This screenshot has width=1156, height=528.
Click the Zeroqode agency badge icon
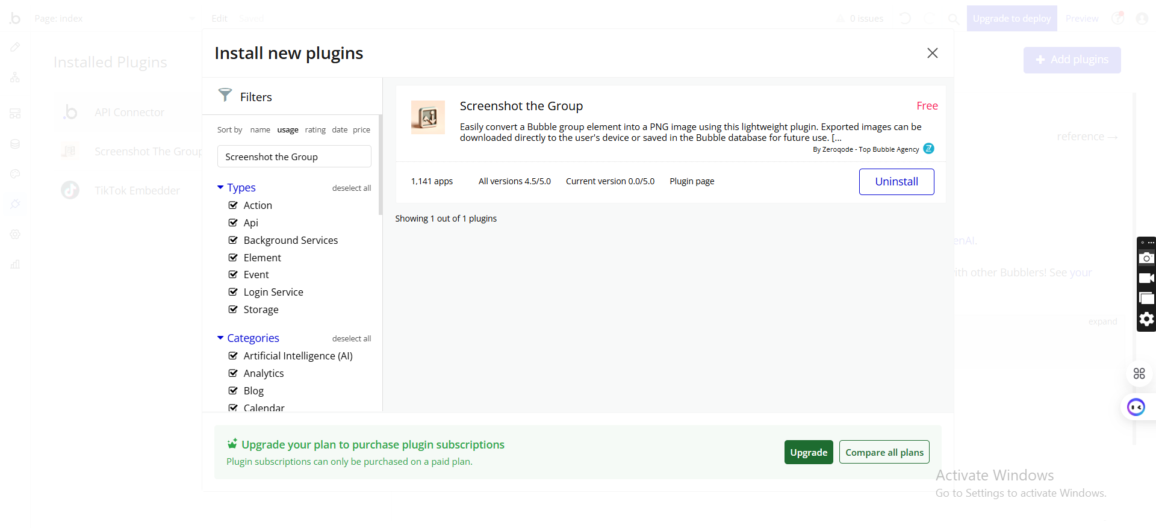coord(928,149)
